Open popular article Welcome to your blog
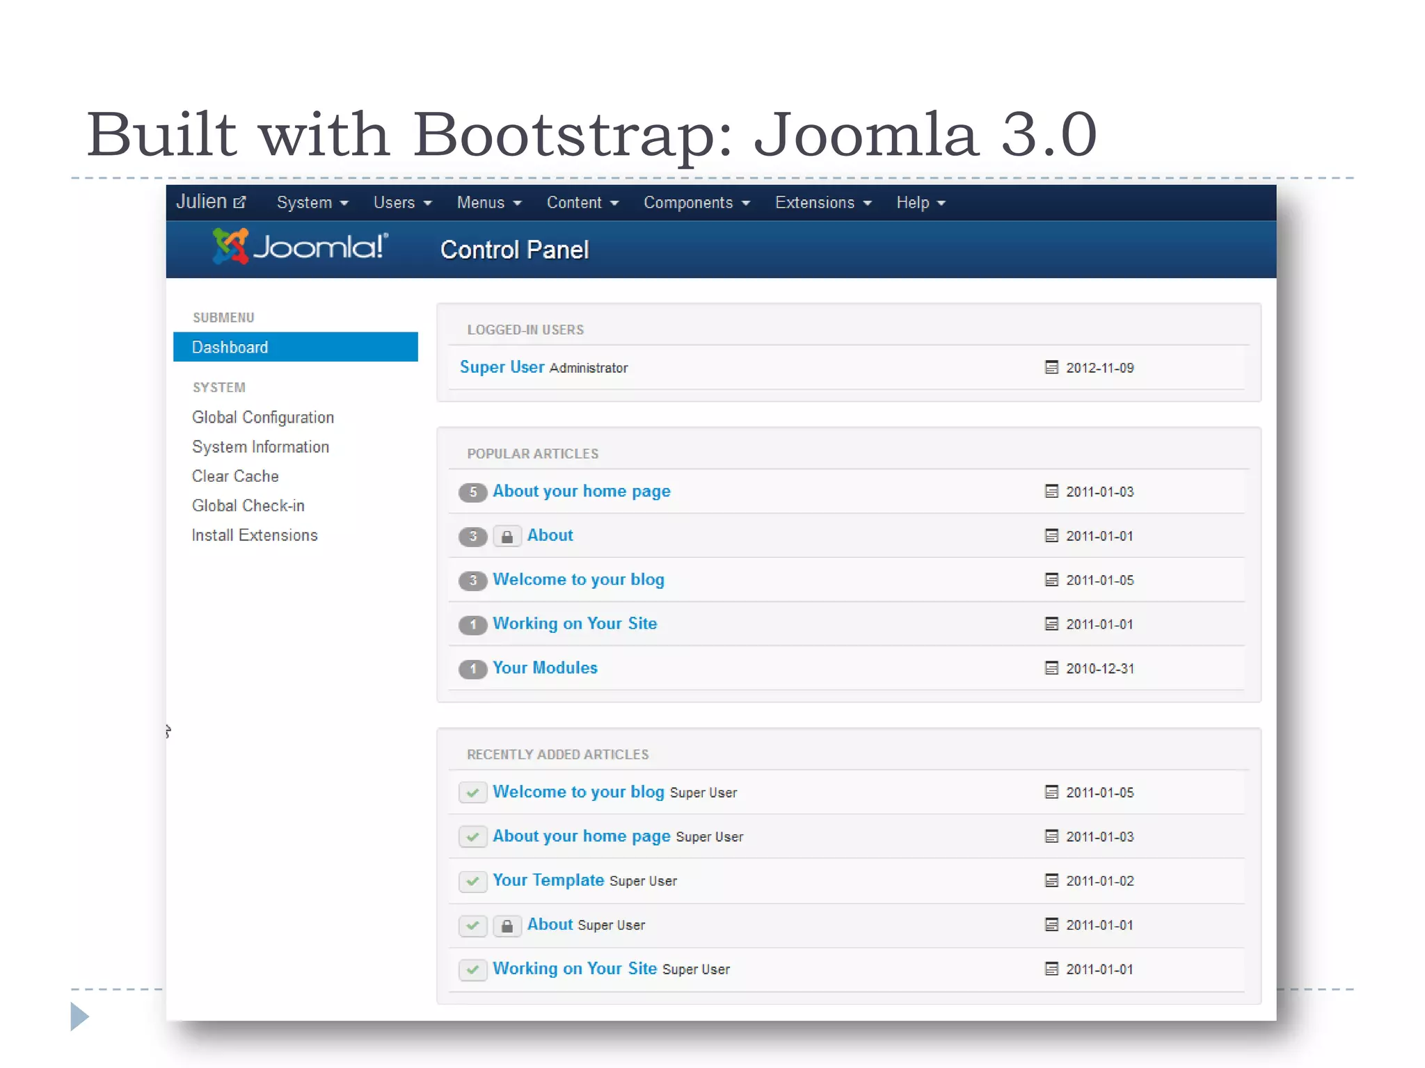This screenshot has height=1068, width=1425. coord(578,580)
